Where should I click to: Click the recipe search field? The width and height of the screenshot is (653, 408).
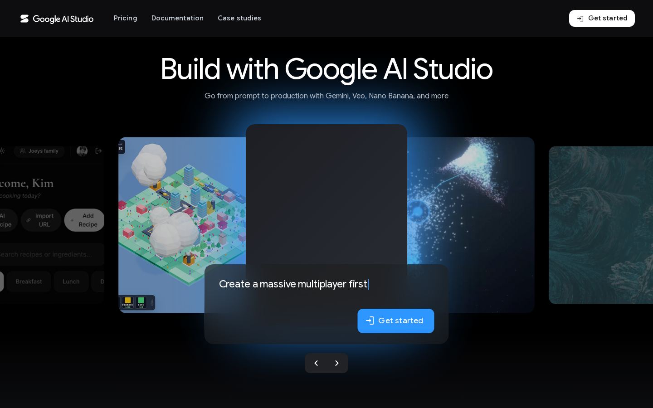[x=51, y=254]
